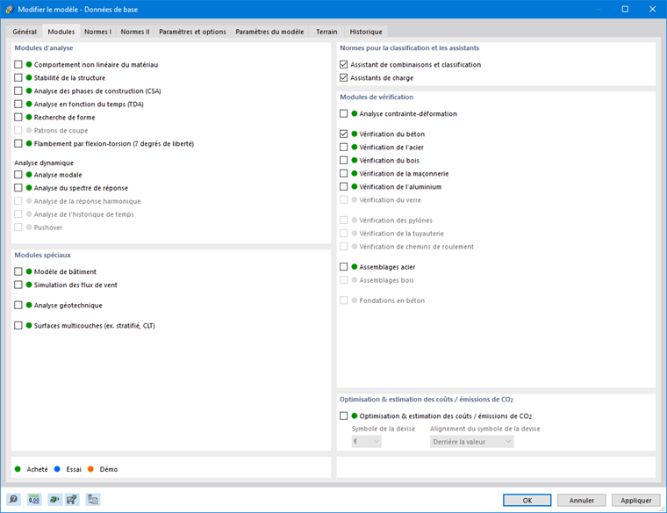Check Flambement par flexion-torsion option
This screenshot has width=667, height=513.
coord(18,144)
